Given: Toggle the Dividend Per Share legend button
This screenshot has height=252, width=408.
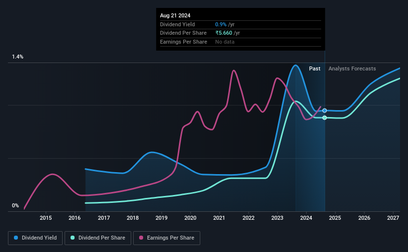Looking at the screenshot, I should (98, 238).
